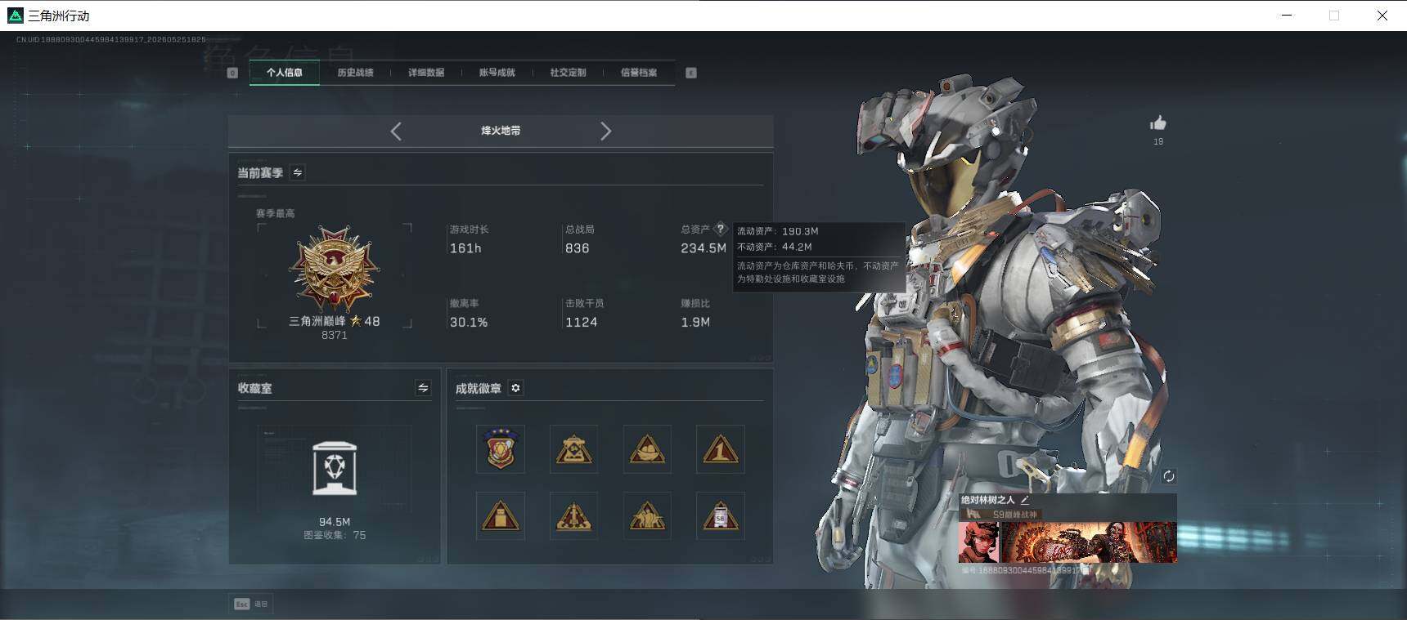The image size is (1407, 620).
Task: Open the 账号成就 tab
Action: (497, 73)
